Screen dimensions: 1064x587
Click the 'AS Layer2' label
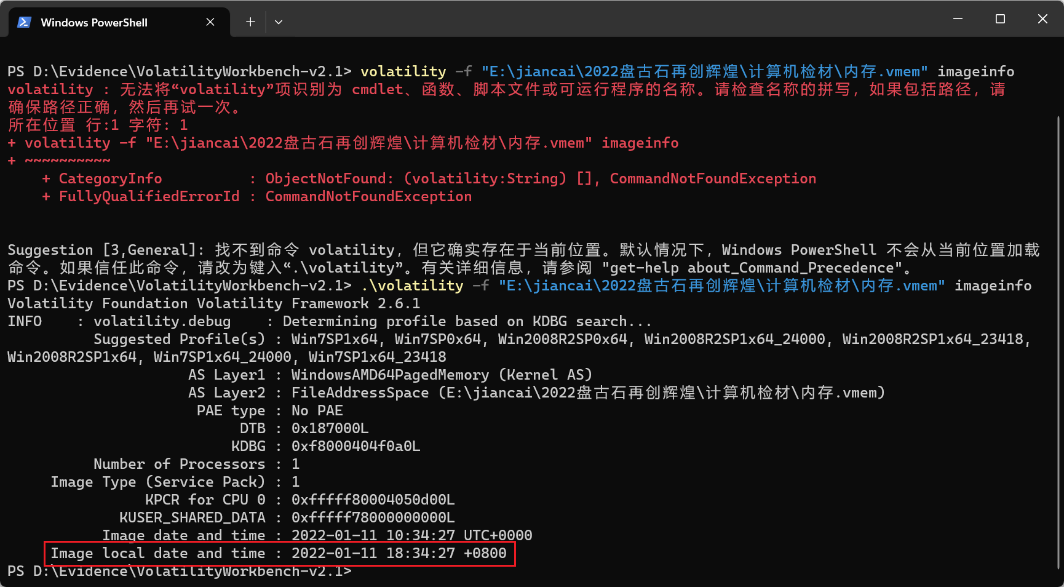(227, 393)
